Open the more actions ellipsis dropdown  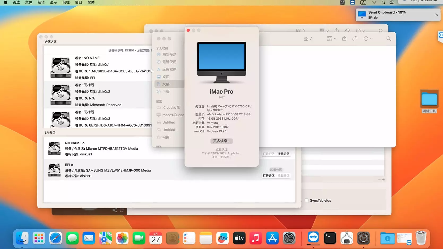click(x=368, y=39)
